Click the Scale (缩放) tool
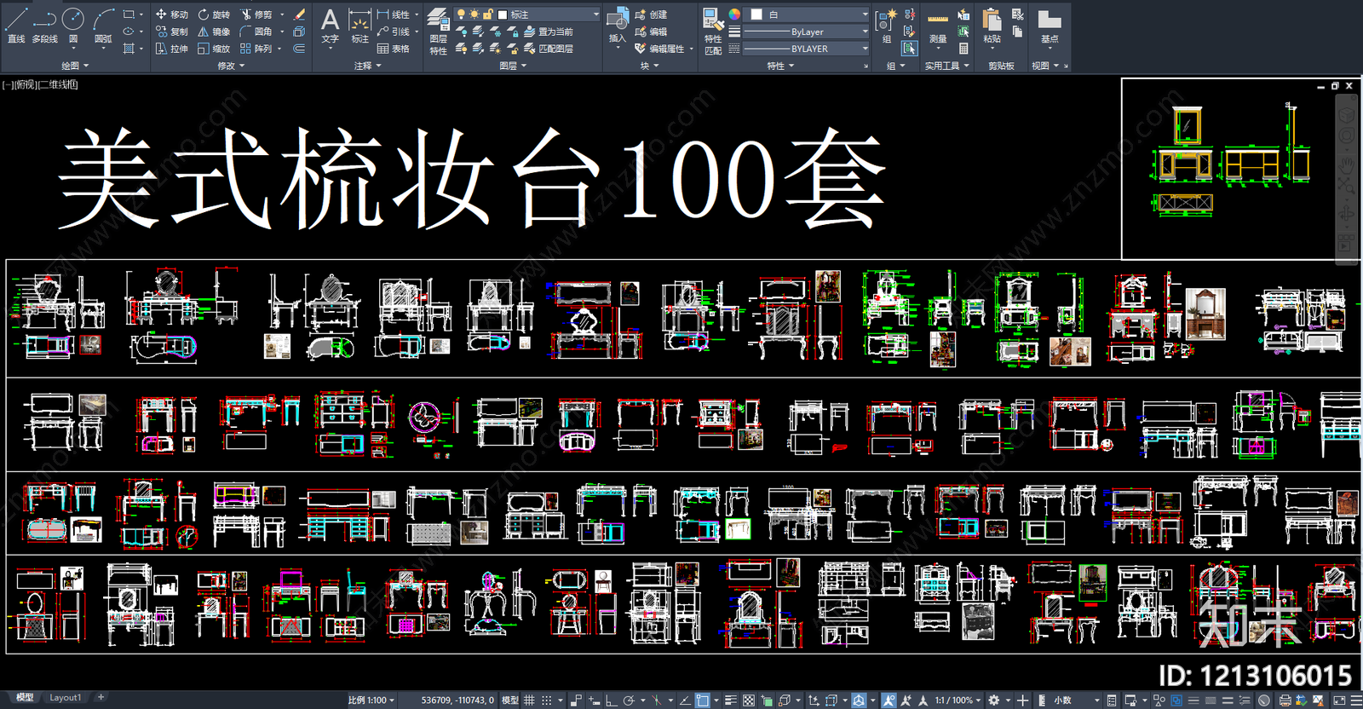This screenshot has width=1363, height=709. 214,49
